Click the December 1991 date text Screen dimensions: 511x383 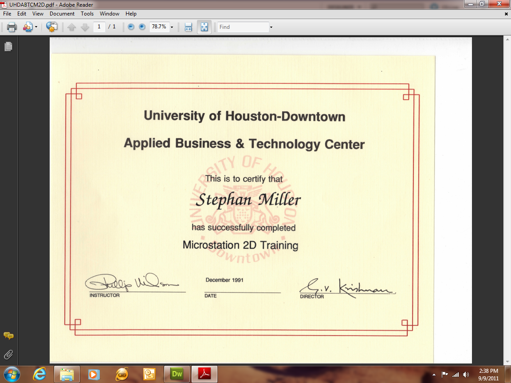point(224,280)
